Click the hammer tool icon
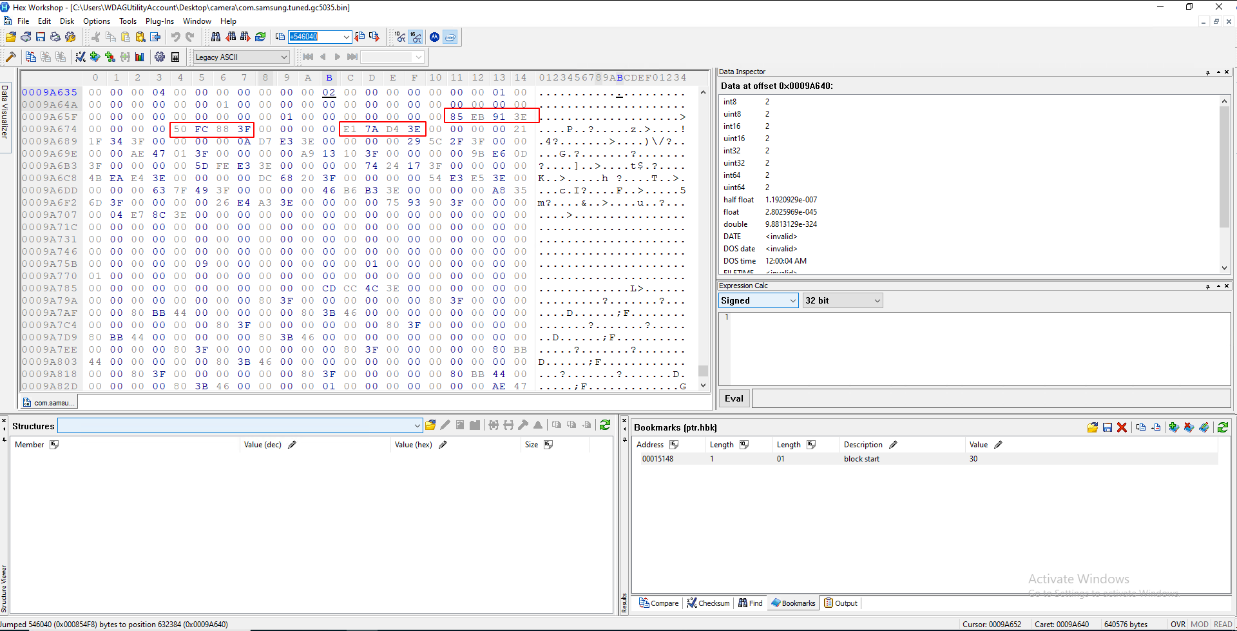Viewport: 1237px width, 631px height. 11,57
